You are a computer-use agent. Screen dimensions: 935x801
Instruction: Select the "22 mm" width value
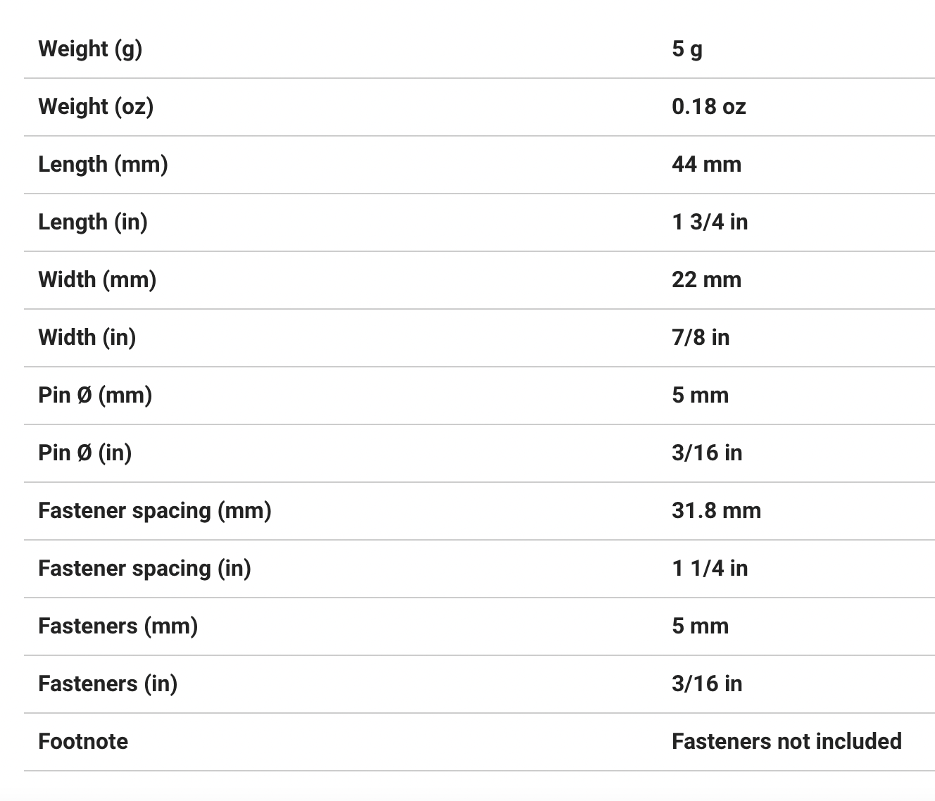tap(706, 279)
